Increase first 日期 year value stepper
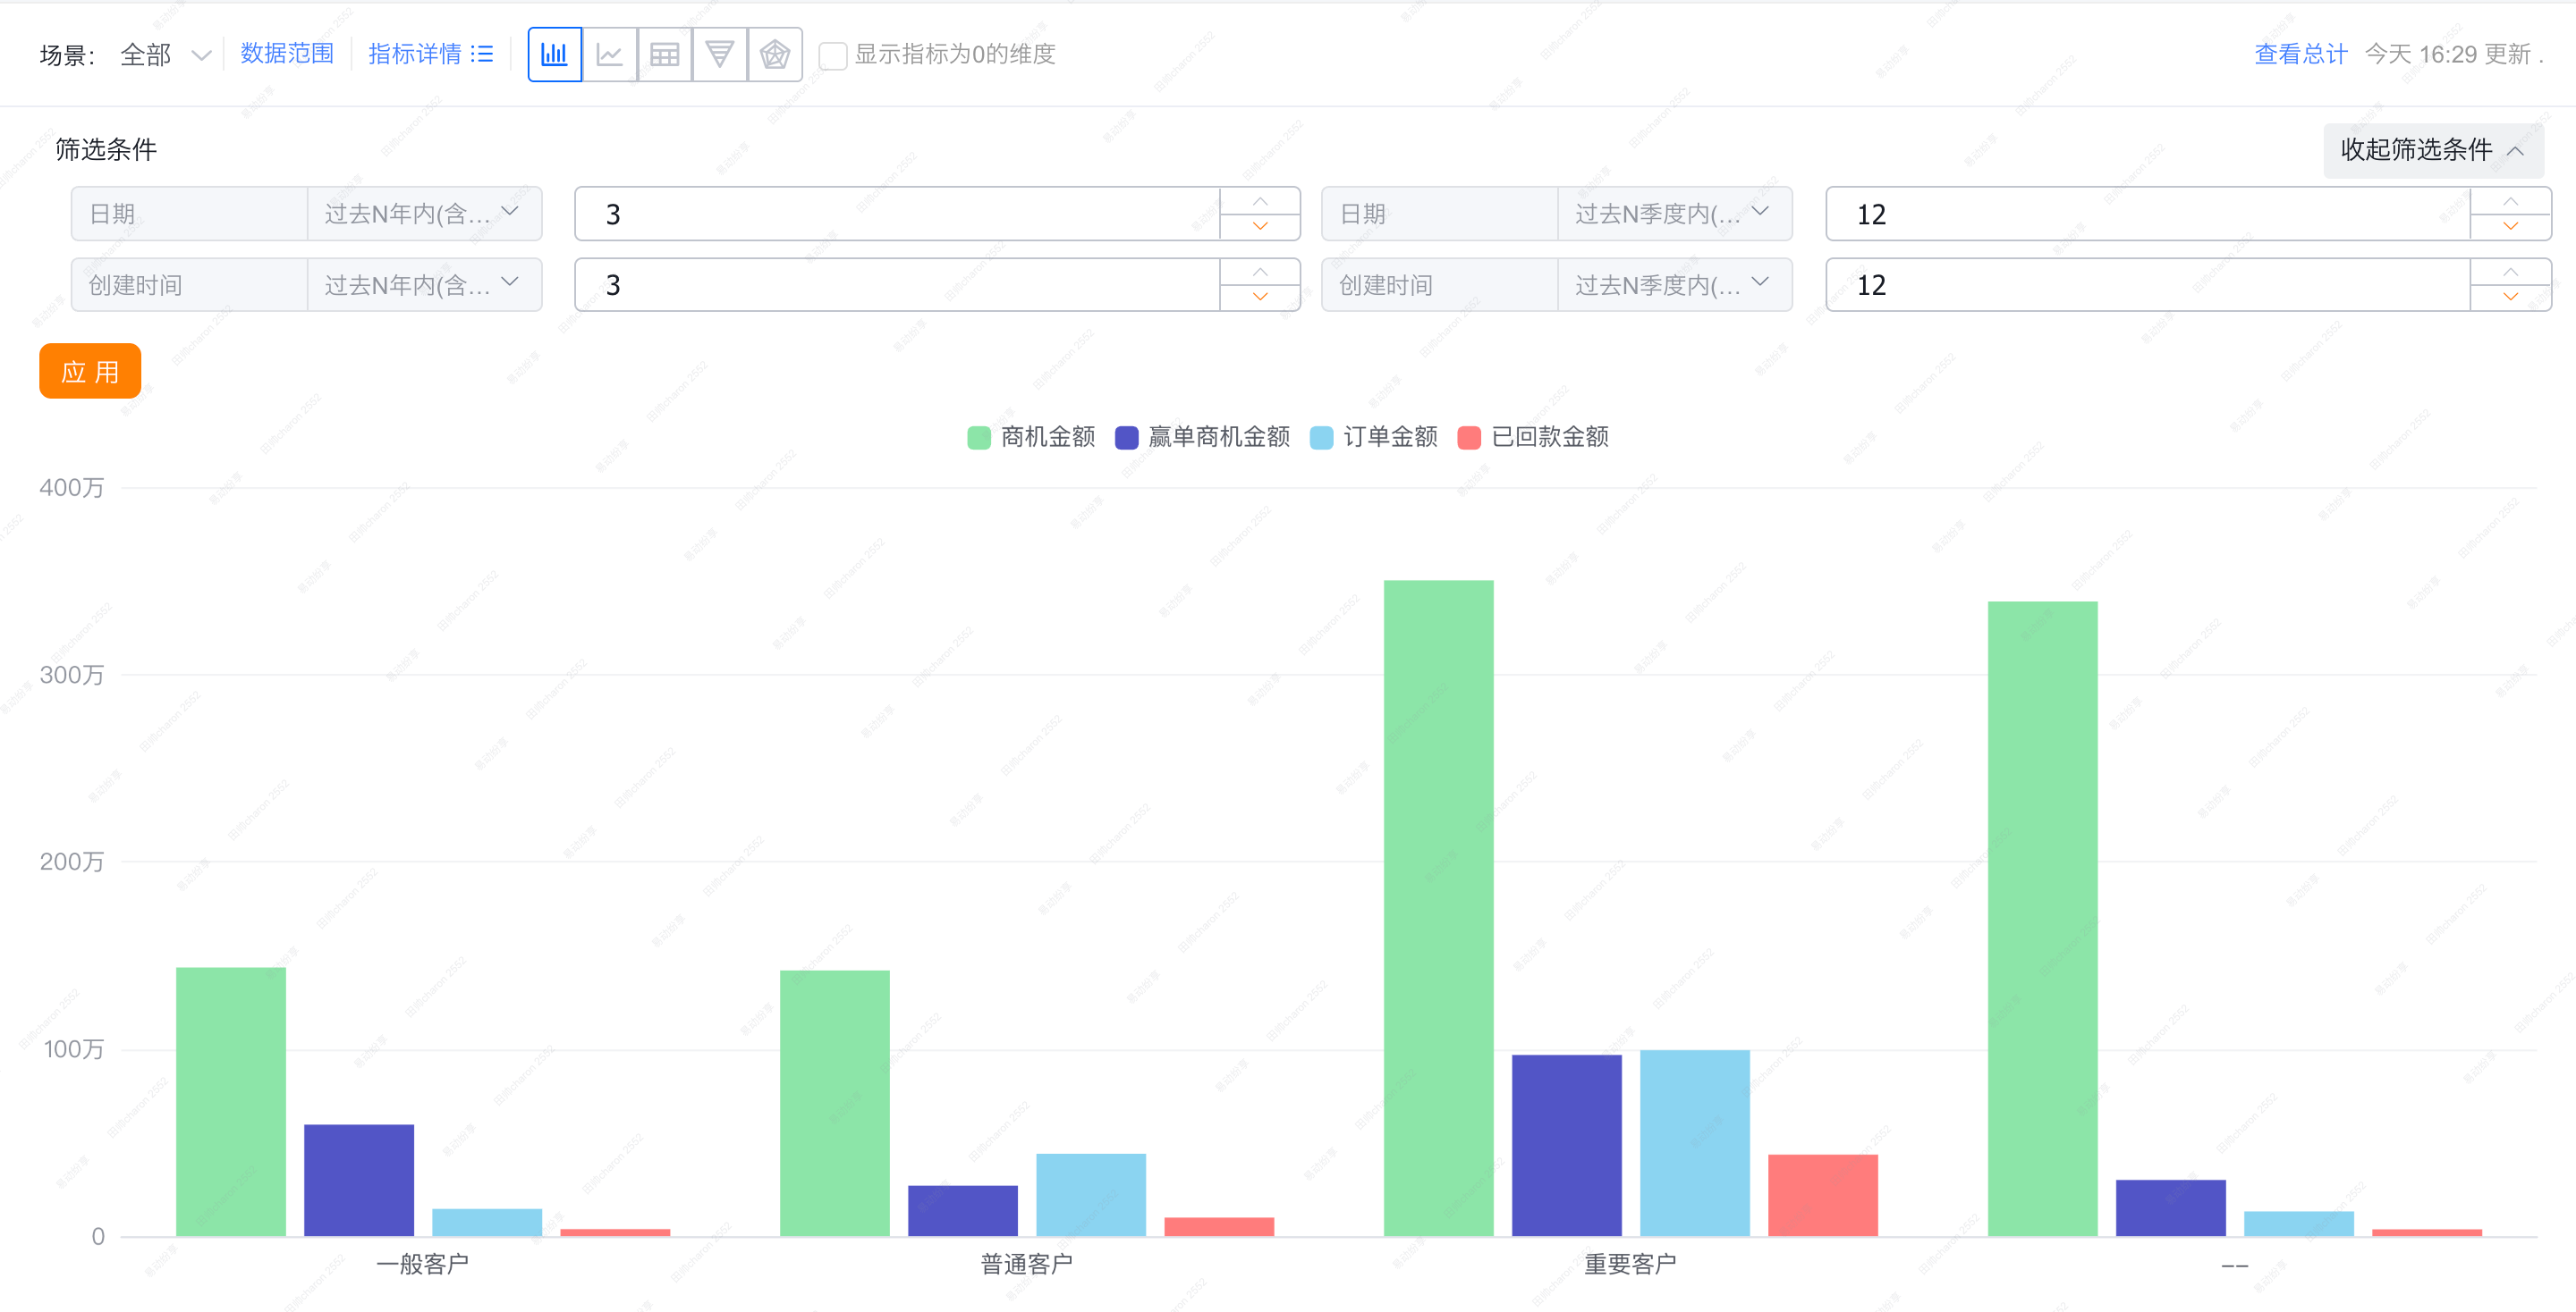The image size is (2576, 1312). tap(1259, 202)
